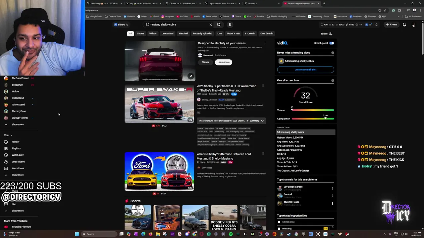
Task: Open new browser tab plus button
Action: (324, 3)
